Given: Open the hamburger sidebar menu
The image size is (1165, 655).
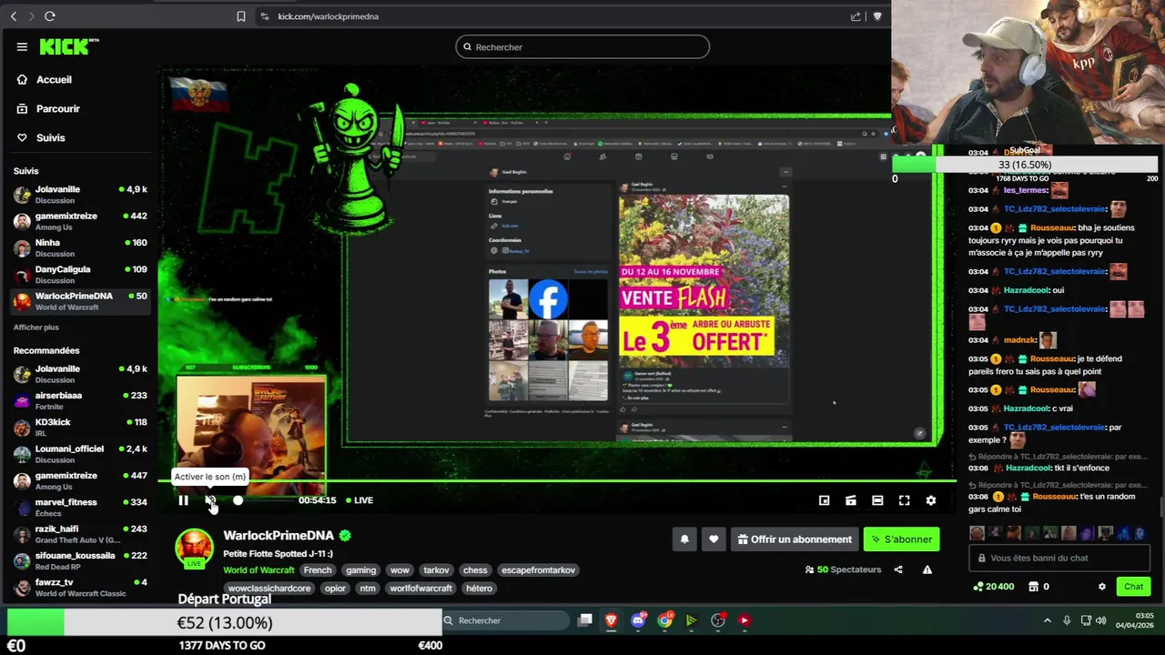Looking at the screenshot, I should pos(22,46).
